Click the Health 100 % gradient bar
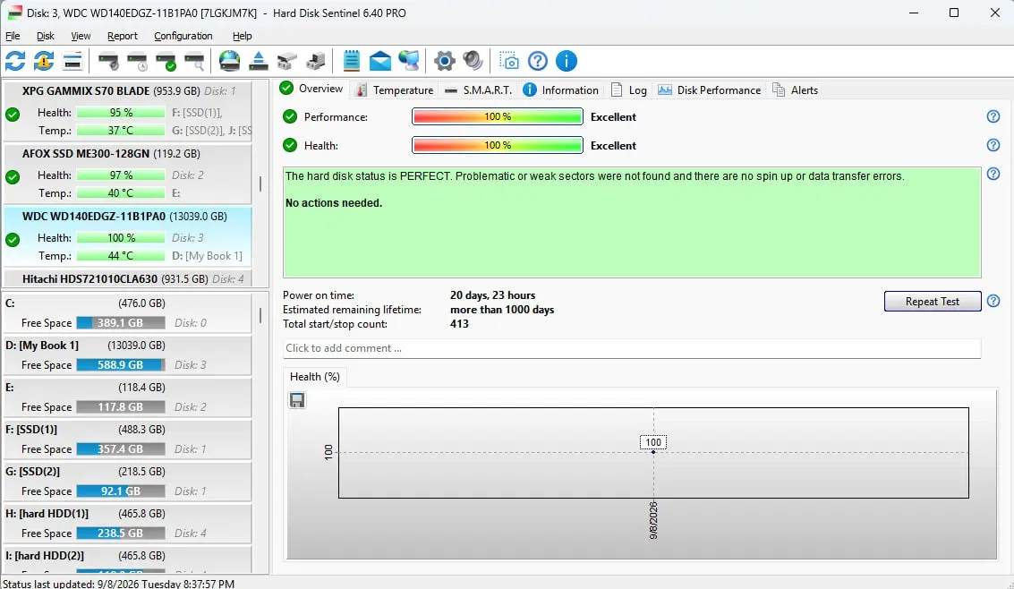The width and height of the screenshot is (1014, 589). click(498, 145)
